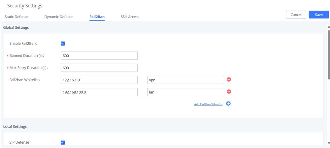Viewport: 330px width, 148px height.
Task: Click the Global Settings section header
Action: click(x=16, y=27)
